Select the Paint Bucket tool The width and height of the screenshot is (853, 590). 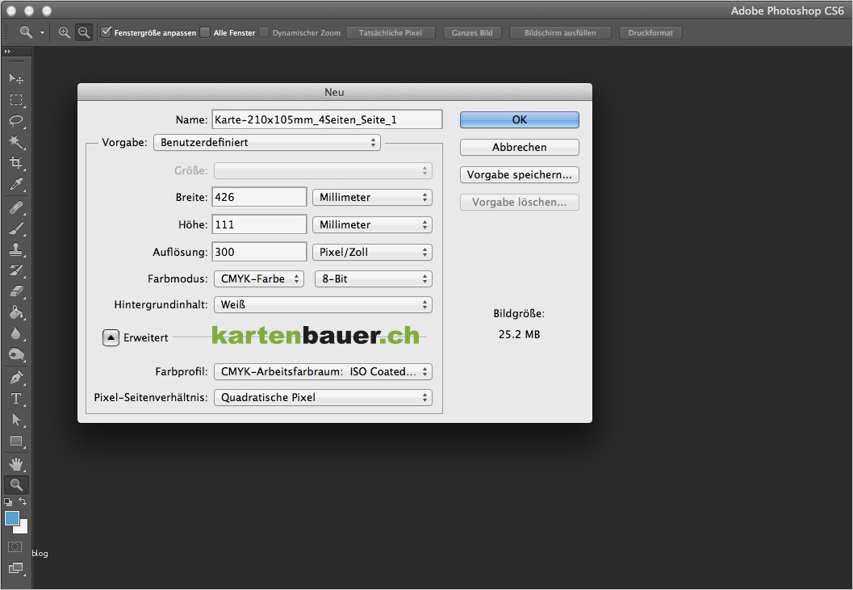point(16,312)
